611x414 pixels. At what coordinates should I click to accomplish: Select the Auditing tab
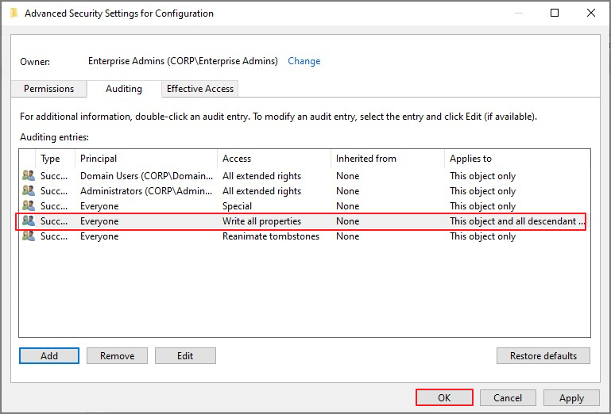point(124,89)
